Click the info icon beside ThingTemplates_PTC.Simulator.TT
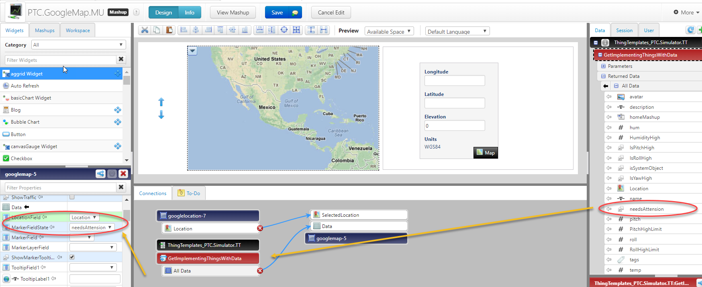The height and width of the screenshot is (287, 702). [605, 42]
